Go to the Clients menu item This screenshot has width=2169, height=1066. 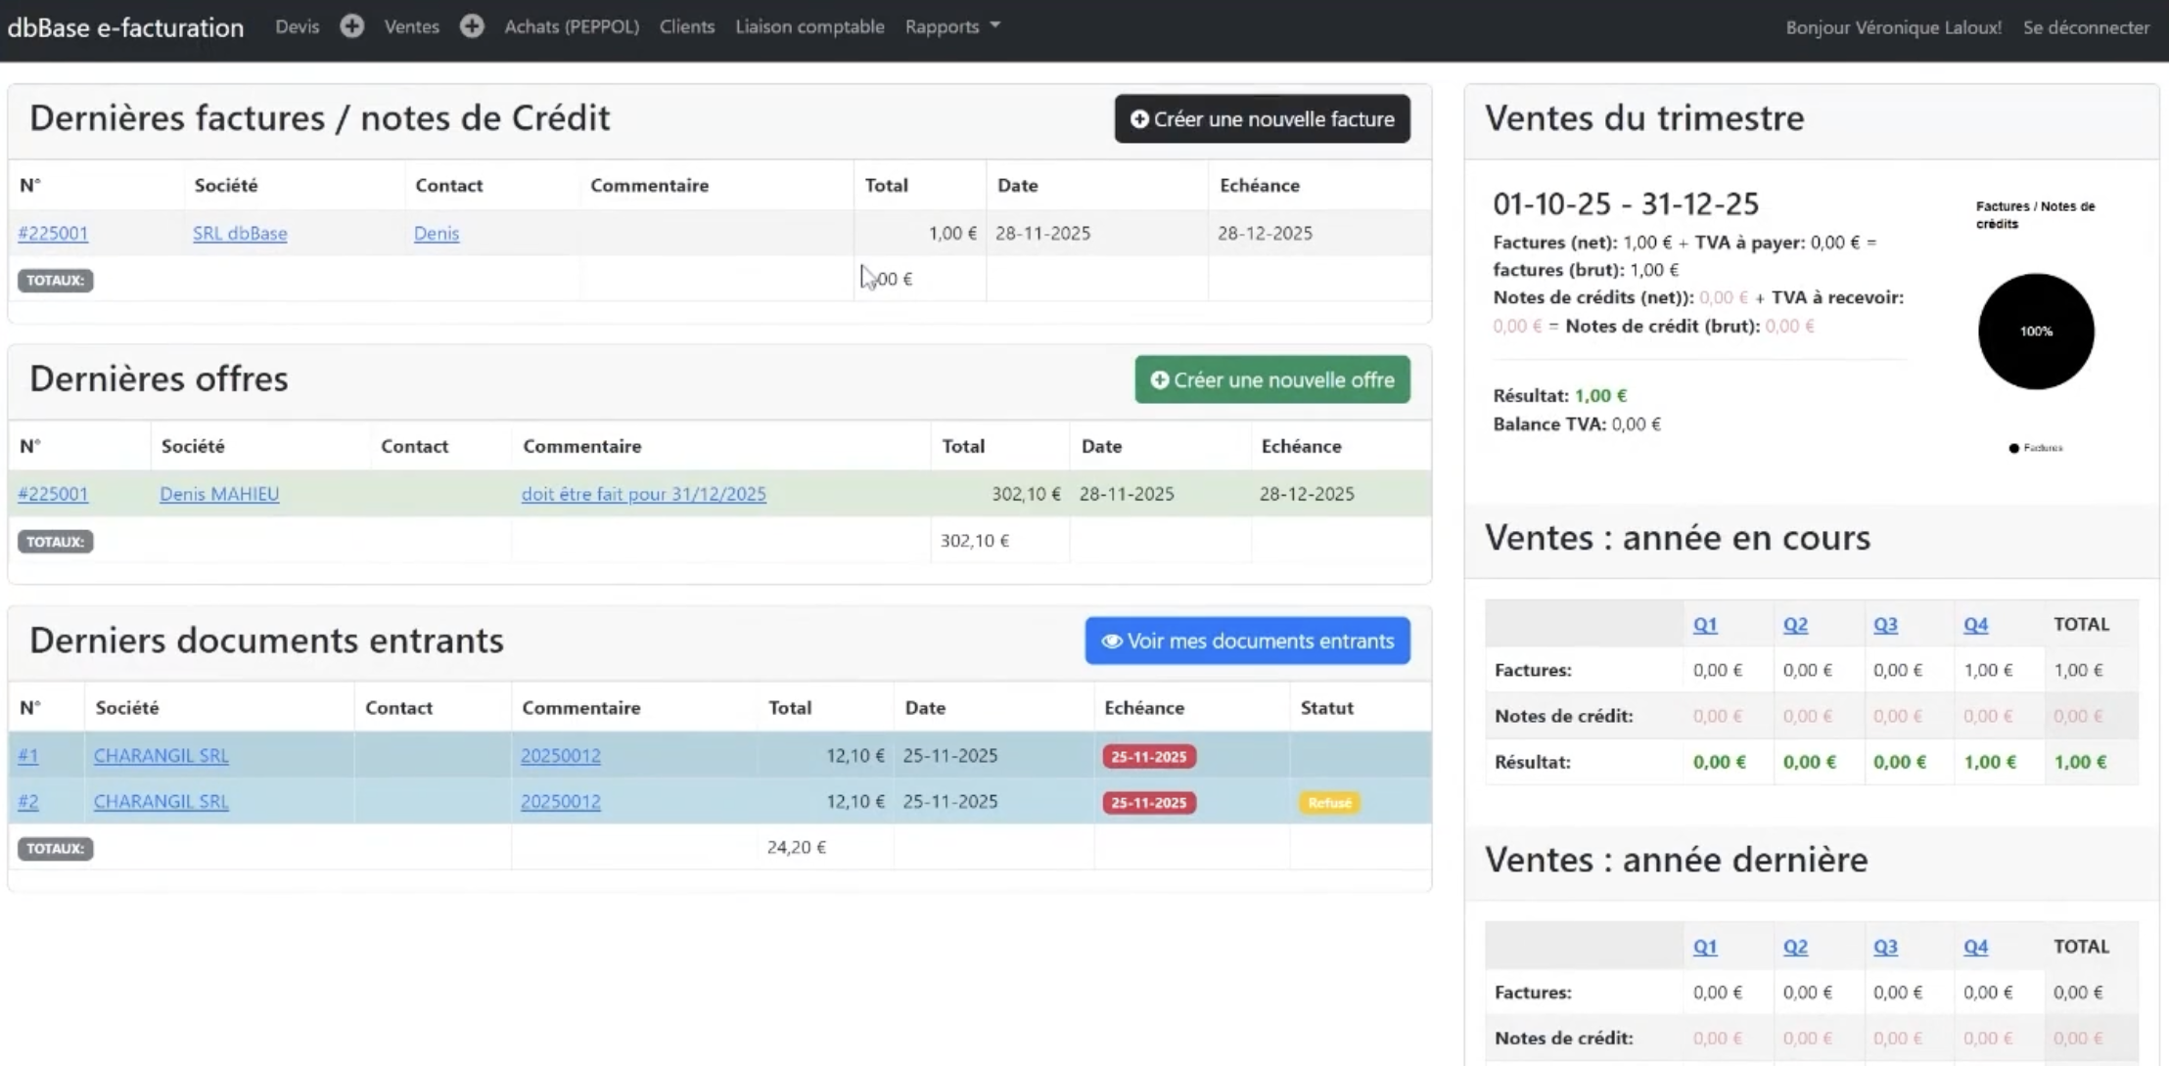(x=686, y=26)
